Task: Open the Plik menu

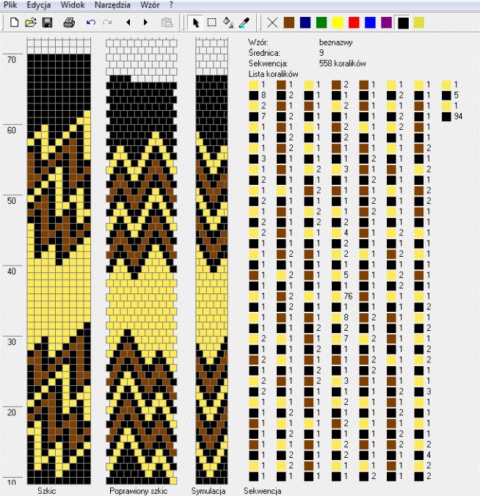Action: tap(10, 5)
